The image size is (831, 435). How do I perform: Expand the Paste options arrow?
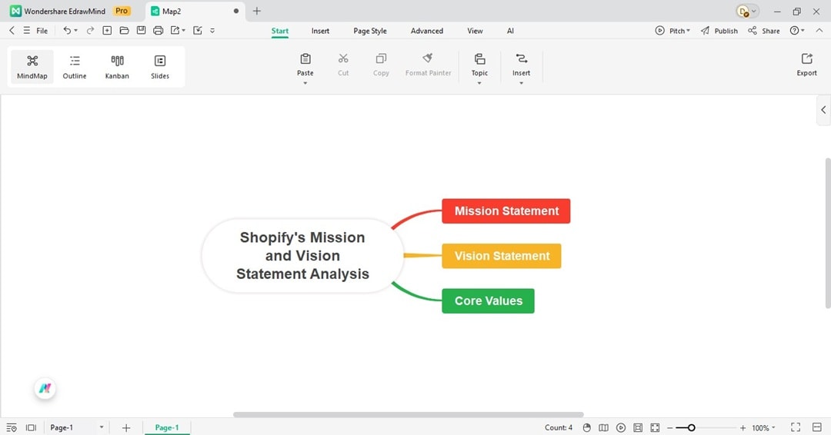tap(305, 83)
